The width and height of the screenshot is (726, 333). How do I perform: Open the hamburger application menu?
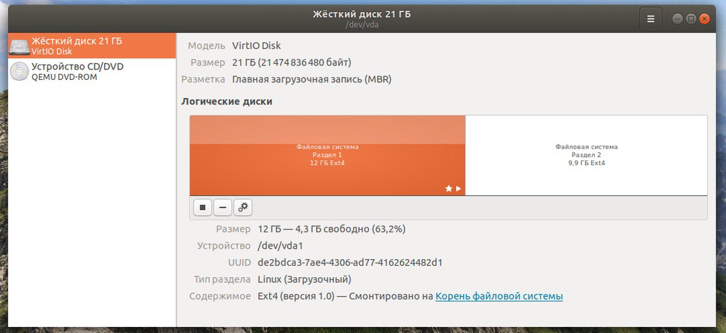tap(651, 19)
